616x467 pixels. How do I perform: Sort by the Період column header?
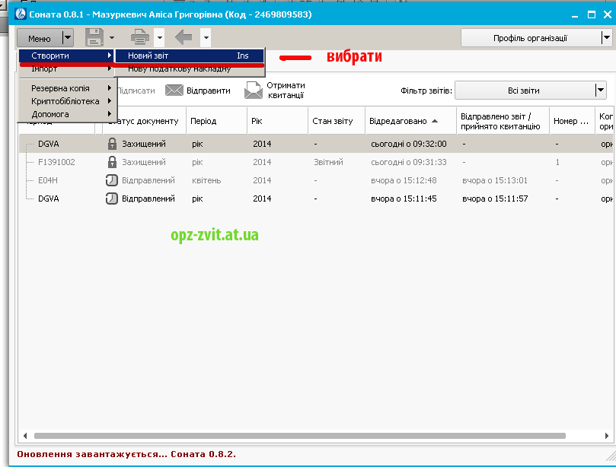(216, 121)
